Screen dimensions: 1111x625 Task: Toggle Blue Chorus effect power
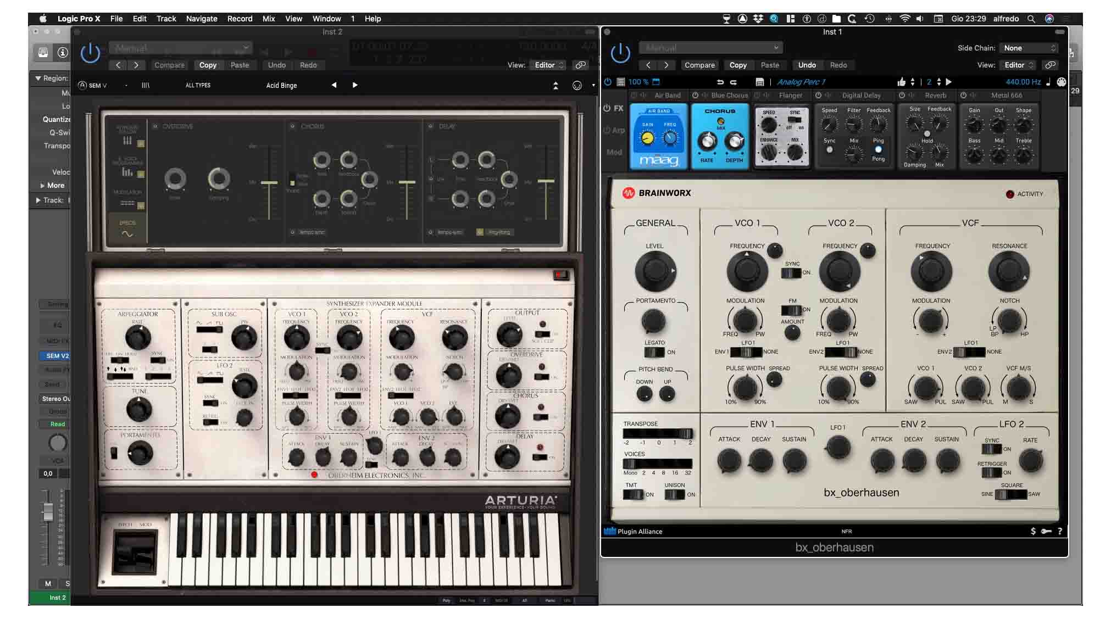tap(696, 95)
